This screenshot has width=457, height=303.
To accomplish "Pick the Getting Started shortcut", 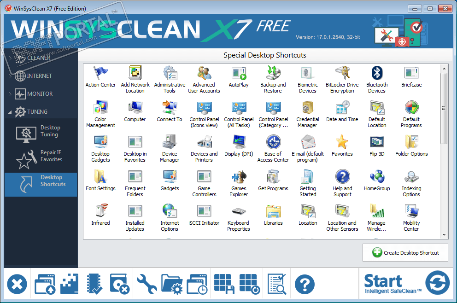I will click(307, 183).
